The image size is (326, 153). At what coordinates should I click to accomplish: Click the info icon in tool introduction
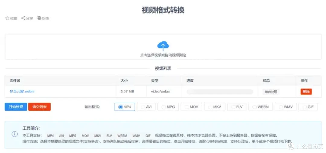click(14, 134)
